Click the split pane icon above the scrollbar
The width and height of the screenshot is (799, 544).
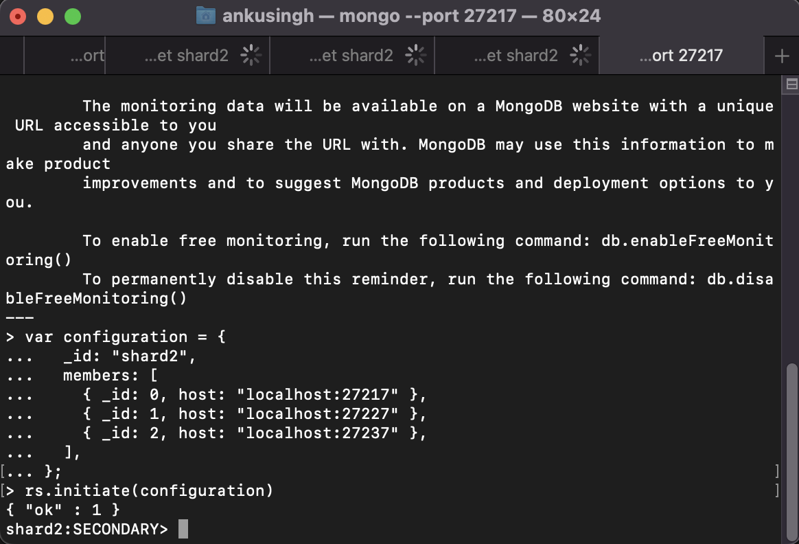click(x=791, y=84)
